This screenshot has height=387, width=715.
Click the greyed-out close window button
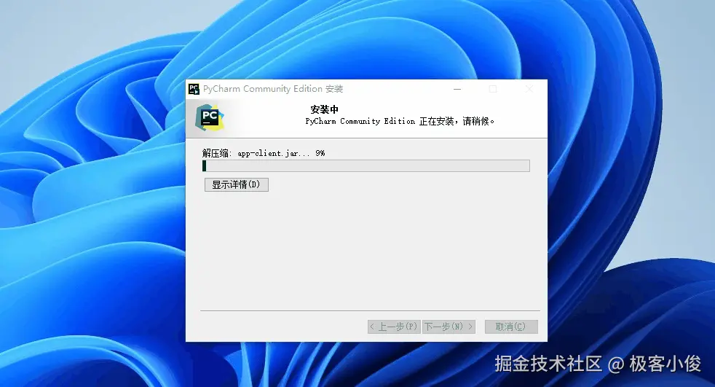click(529, 89)
